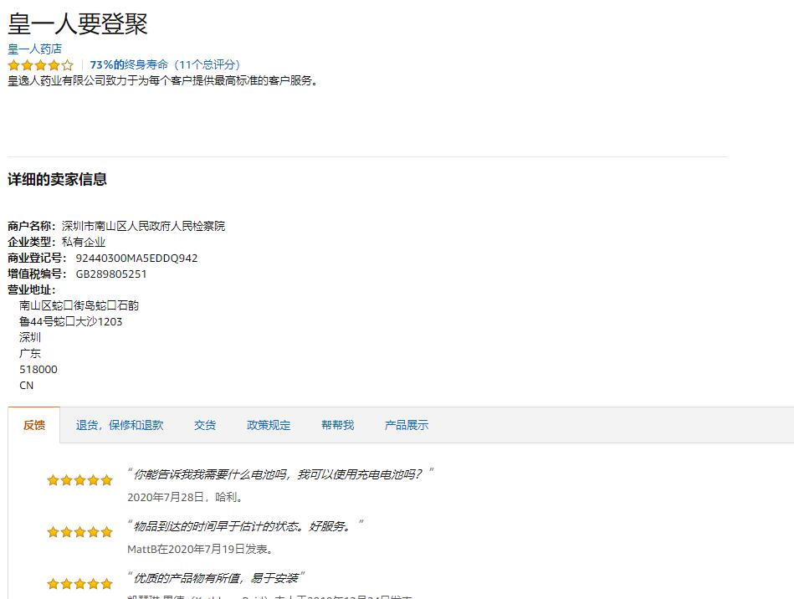Select the 皇一人要登聚 page title
This screenshot has height=599, width=794.
click(78, 23)
